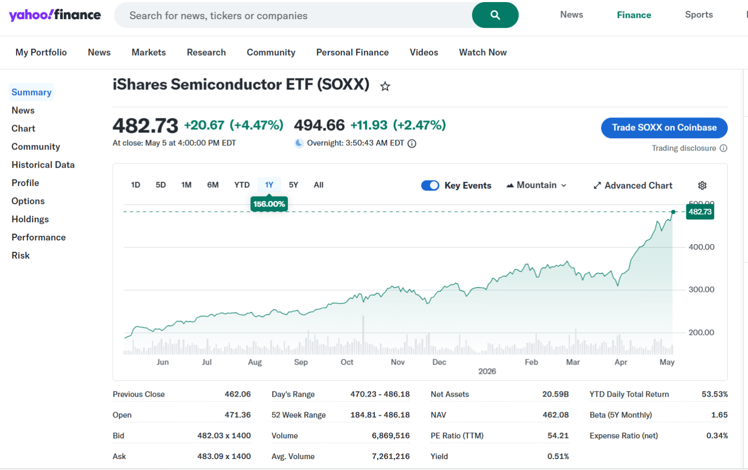The width and height of the screenshot is (748, 470).
Task: Open Videos in the navigation bar
Action: click(x=424, y=52)
